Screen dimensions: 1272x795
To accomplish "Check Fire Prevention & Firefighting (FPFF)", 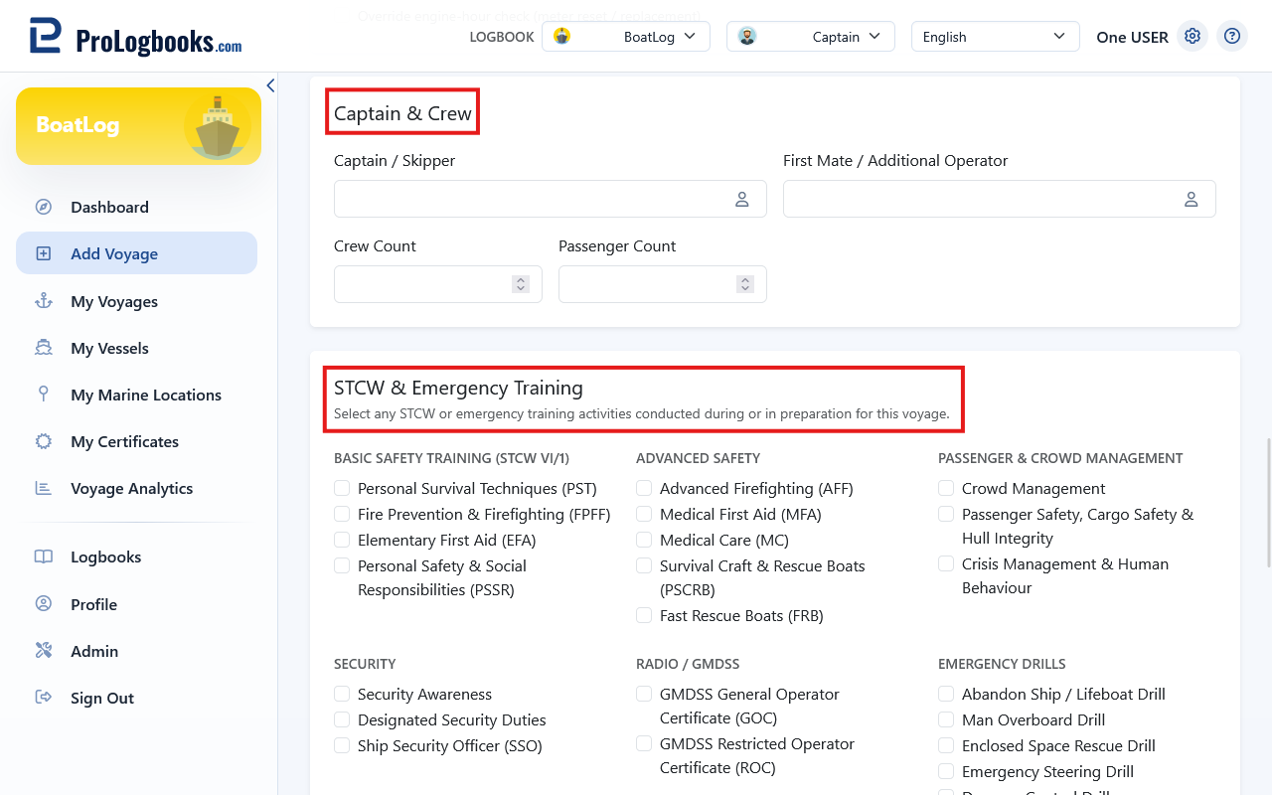I will (x=342, y=514).
